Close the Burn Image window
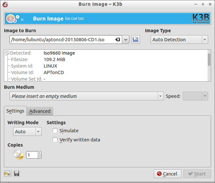The image size is (215, 183). click(x=210, y=4)
